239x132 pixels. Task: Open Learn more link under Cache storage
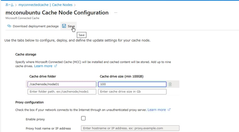(x=43, y=66)
